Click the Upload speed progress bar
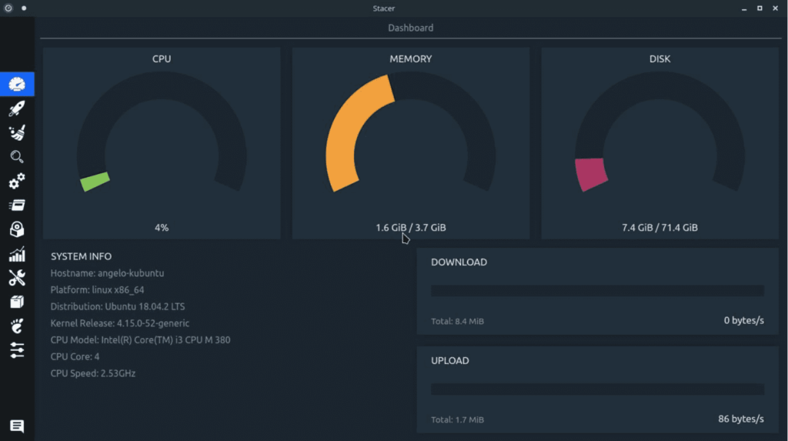Image resolution: width=788 pixels, height=441 pixels. pyautogui.click(x=597, y=389)
